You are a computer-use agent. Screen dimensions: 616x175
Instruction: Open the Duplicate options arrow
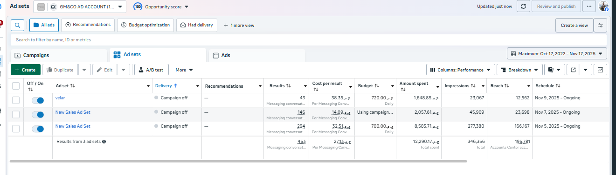[x=84, y=70]
